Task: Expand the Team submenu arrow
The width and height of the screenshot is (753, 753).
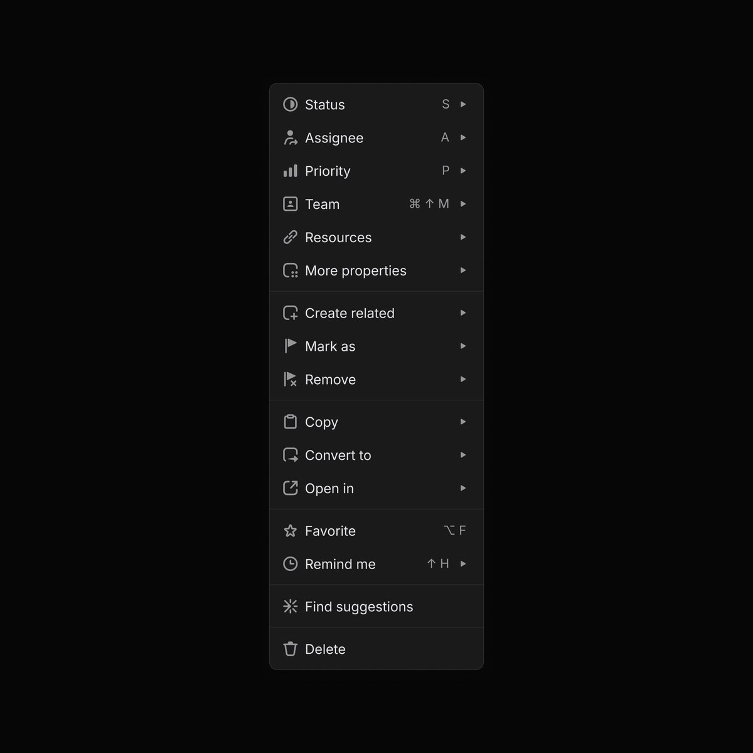Action: pyautogui.click(x=463, y=204)
